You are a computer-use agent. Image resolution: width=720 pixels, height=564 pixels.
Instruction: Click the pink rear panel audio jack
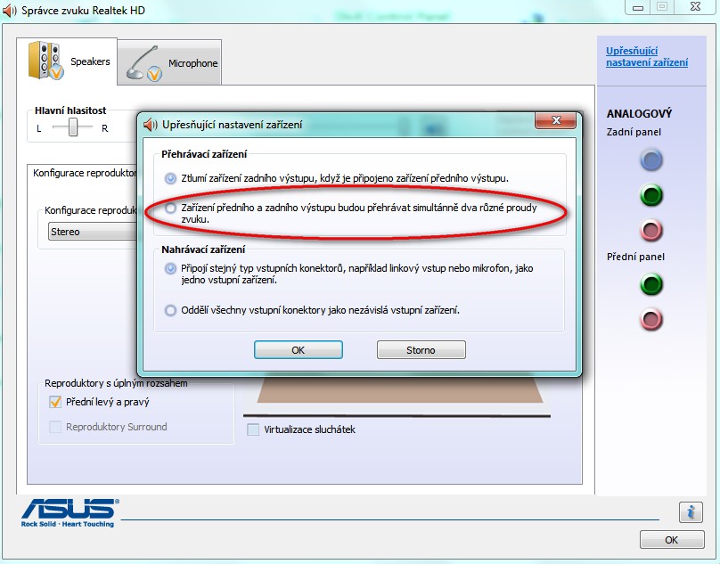(651, 231)
